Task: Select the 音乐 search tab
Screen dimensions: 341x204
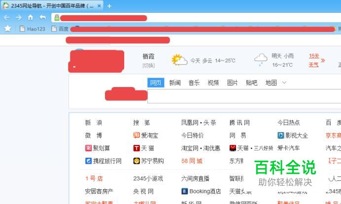Action: [x=194, y=83]
